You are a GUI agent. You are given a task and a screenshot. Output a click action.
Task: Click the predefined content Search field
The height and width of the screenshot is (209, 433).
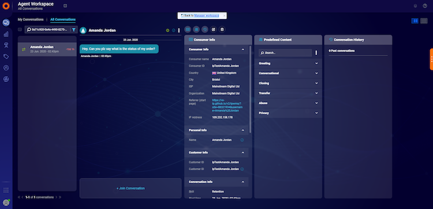pyautogui.click(x=285, y=53)
